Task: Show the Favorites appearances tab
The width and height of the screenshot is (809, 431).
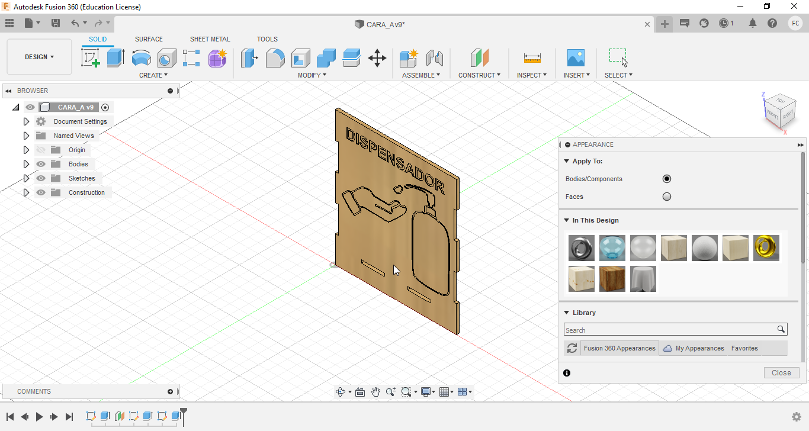Action: point(744,348)
